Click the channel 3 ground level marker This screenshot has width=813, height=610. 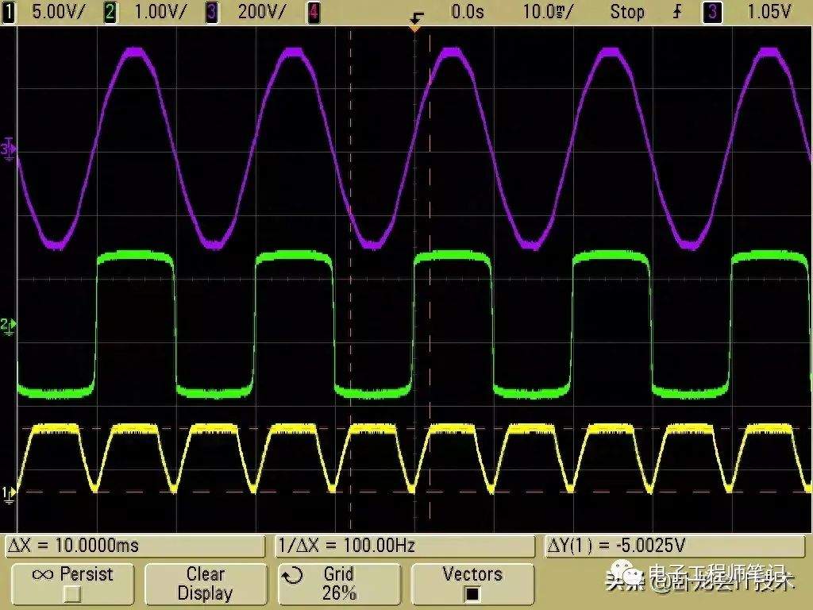tap(10, 149)
